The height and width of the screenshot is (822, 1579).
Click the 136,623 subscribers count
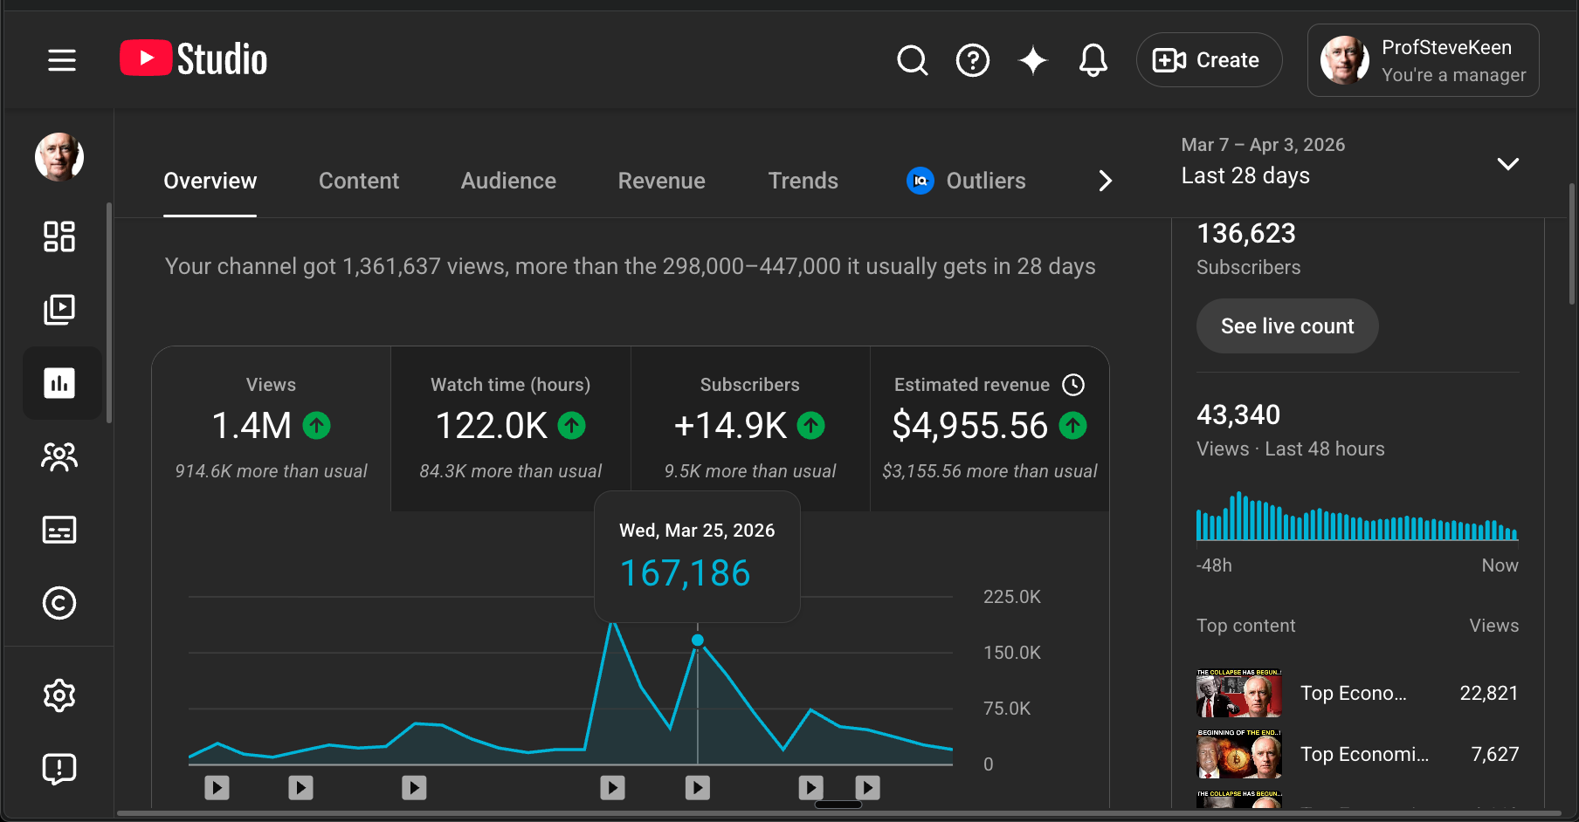(1246, 234)
